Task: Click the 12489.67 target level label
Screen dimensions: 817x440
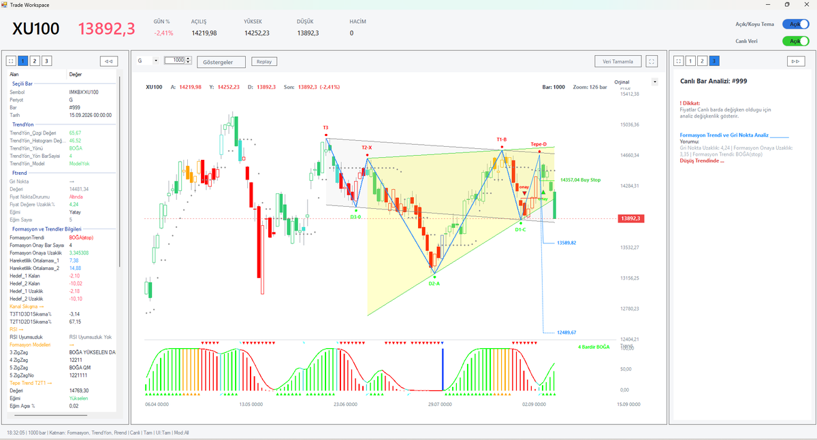Action: click(566, 333)
